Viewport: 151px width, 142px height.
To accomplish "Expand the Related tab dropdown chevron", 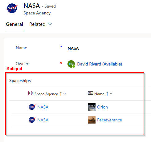I will click(x=50, y=24).
